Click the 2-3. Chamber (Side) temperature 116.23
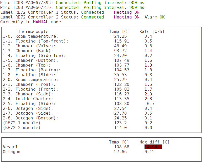The height and width of the screenshot is (166, 205). (121, 94)
